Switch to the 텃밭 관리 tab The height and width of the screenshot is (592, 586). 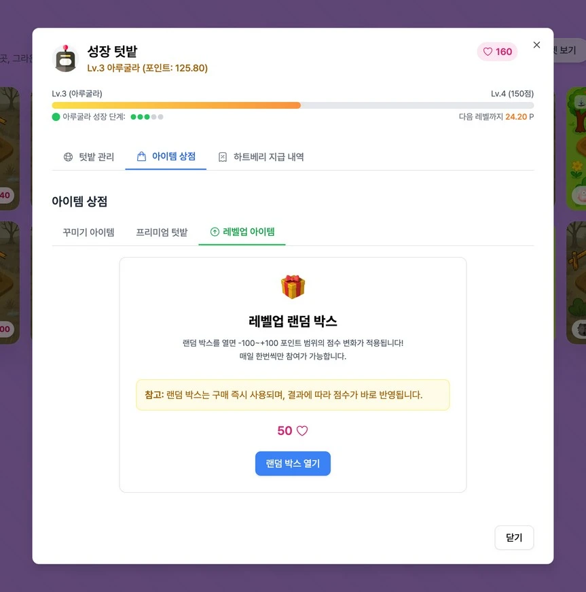click(x=89, y=157)
